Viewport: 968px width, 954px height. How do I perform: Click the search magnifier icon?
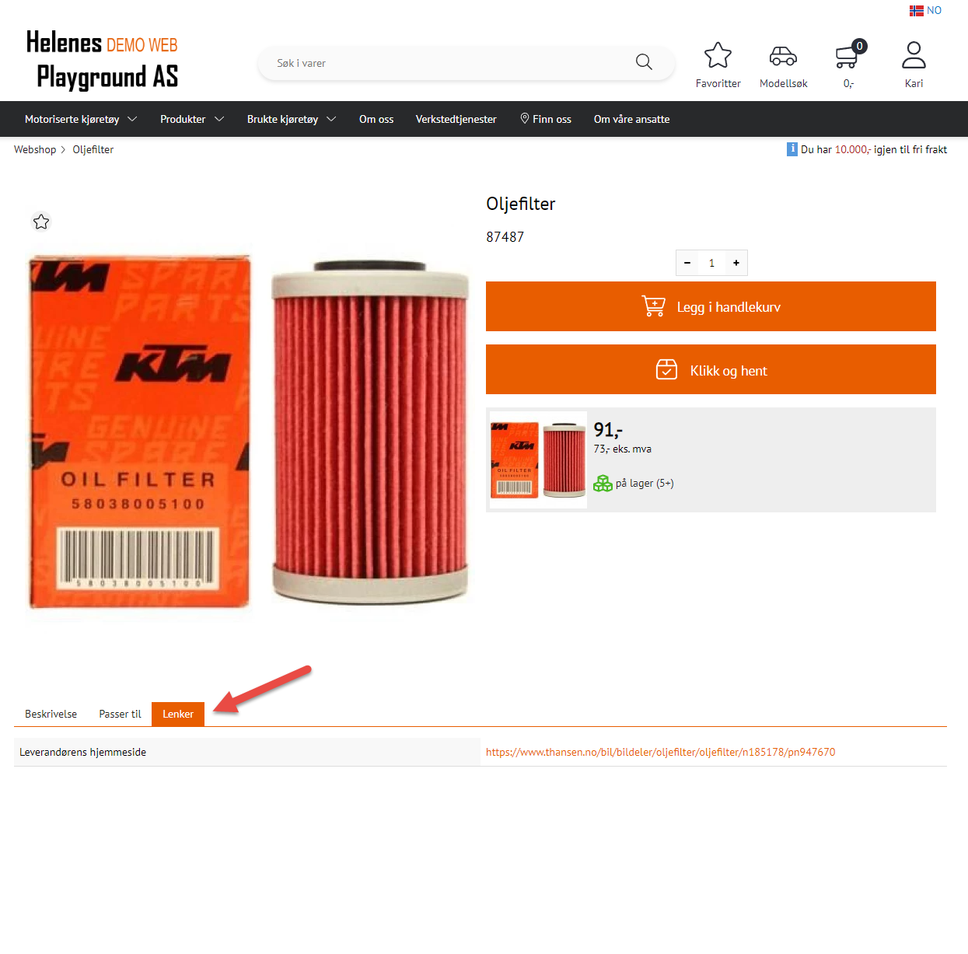click(x=644, y=62)
